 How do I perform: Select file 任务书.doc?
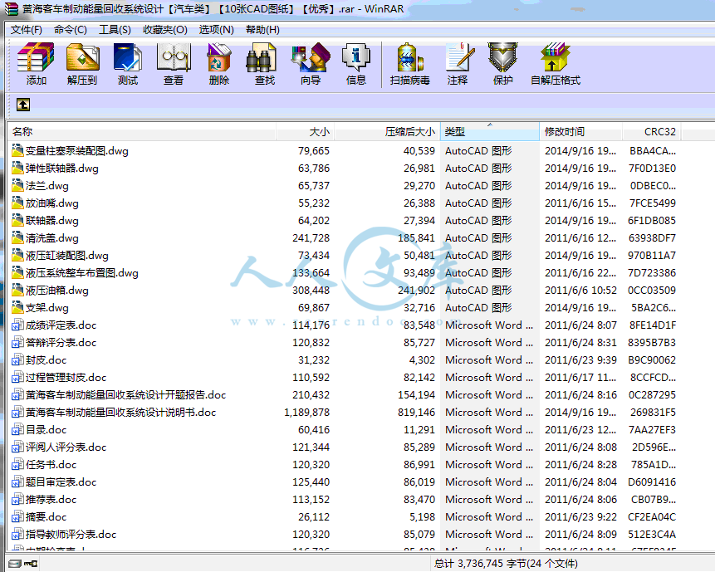pyautogui.click(x=51, y=465)
